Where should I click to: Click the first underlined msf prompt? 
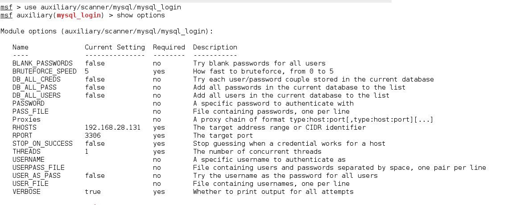(x=6, y=8)
